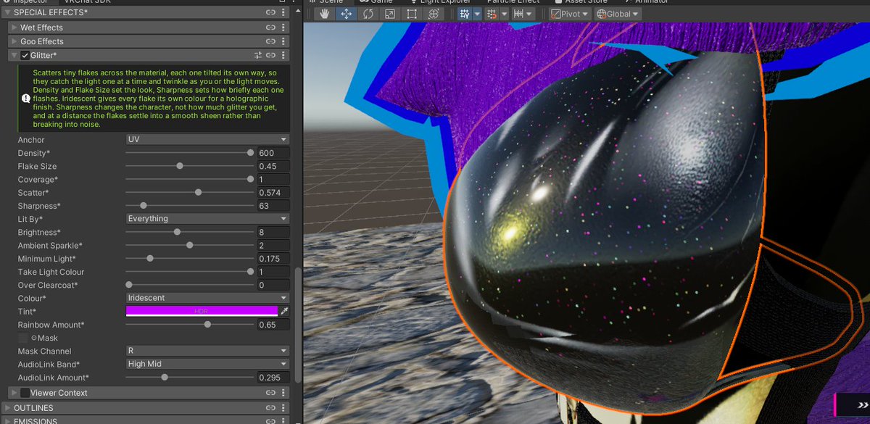Viewport: 870px width, 424px height.
Task: Click the Sharpness slider track
Action: point(188,206)
